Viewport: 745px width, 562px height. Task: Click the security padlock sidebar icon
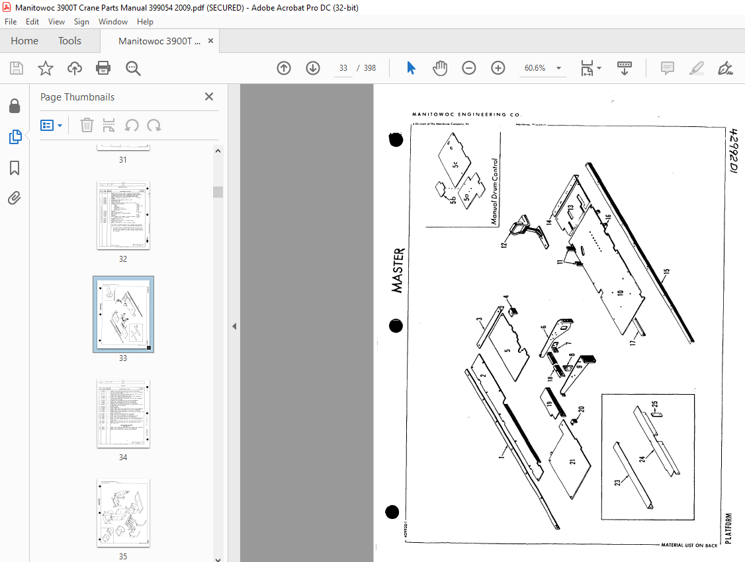(x=15, y=106)
